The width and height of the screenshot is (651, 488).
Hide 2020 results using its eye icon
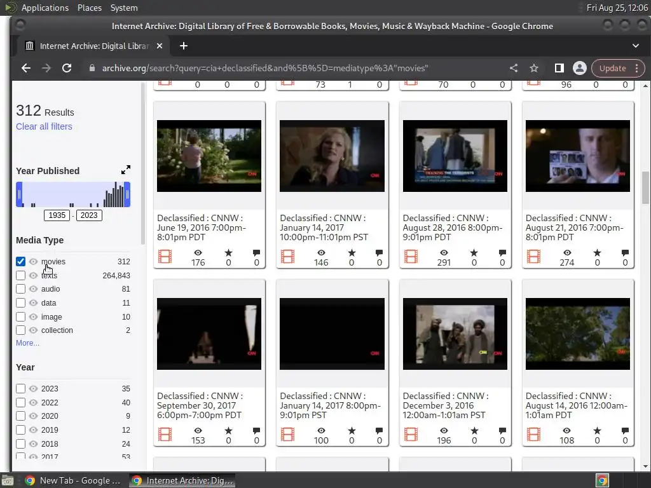pyautogui.click(x=33, y=416)
